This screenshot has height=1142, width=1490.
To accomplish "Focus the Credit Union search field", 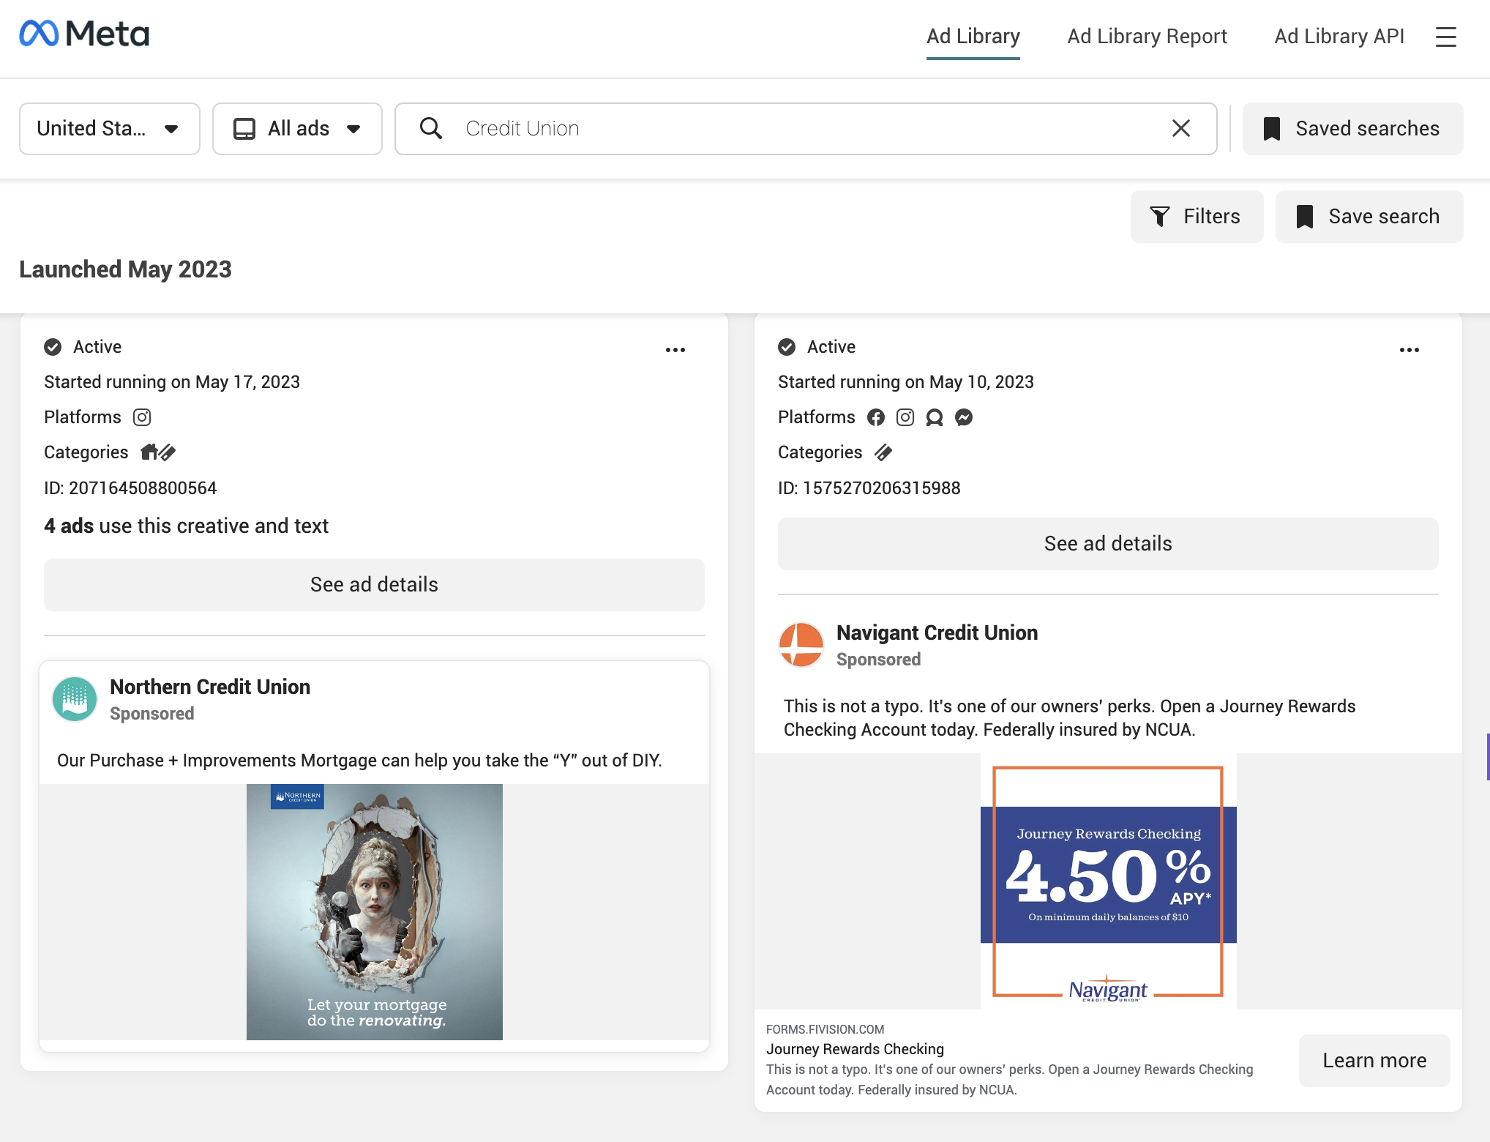I will (x=805, y=129).
